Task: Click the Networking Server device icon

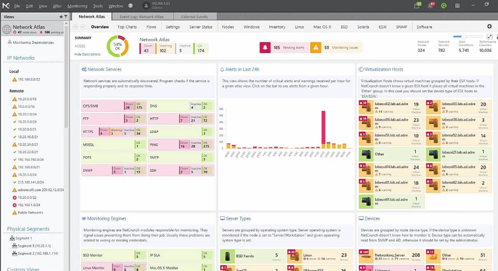Action: click(366, 256)
